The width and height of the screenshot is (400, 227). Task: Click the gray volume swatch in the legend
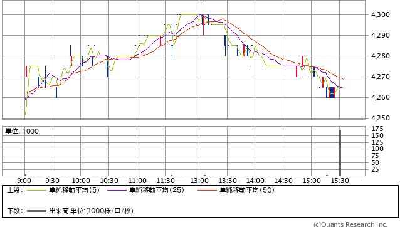tap(36, 211)
